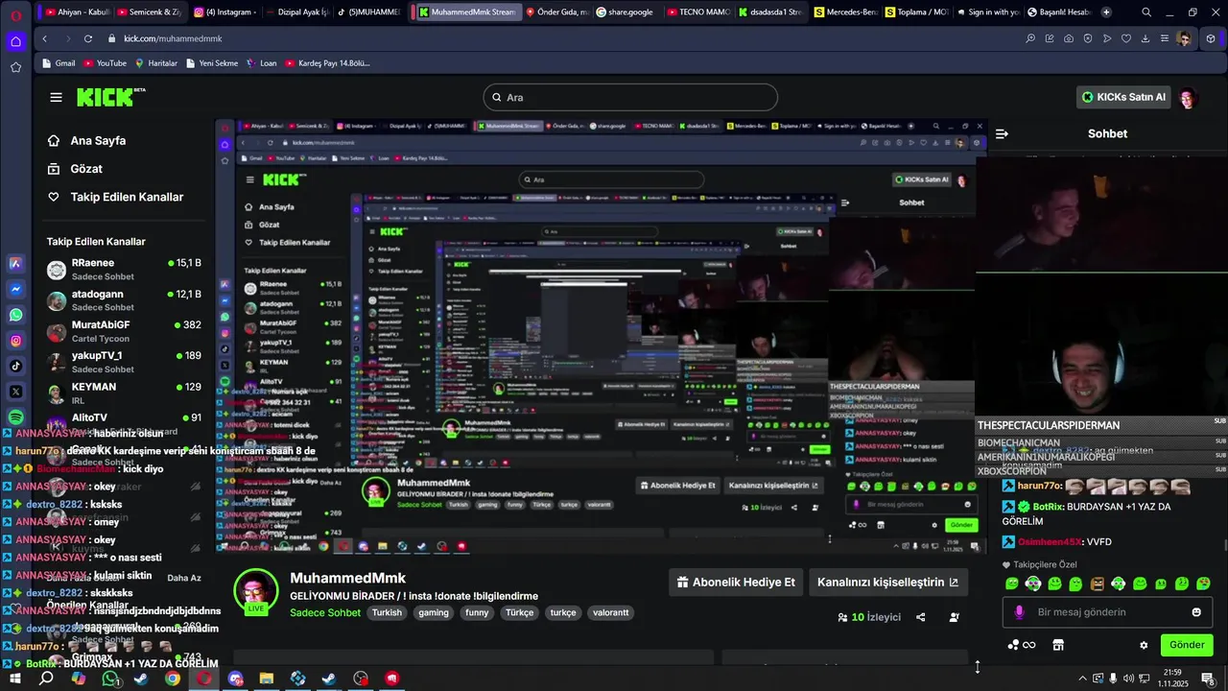The image size is (1228, 691).
Task: Click Kanalınızı kişiselleştirin button
Action: 887,583
